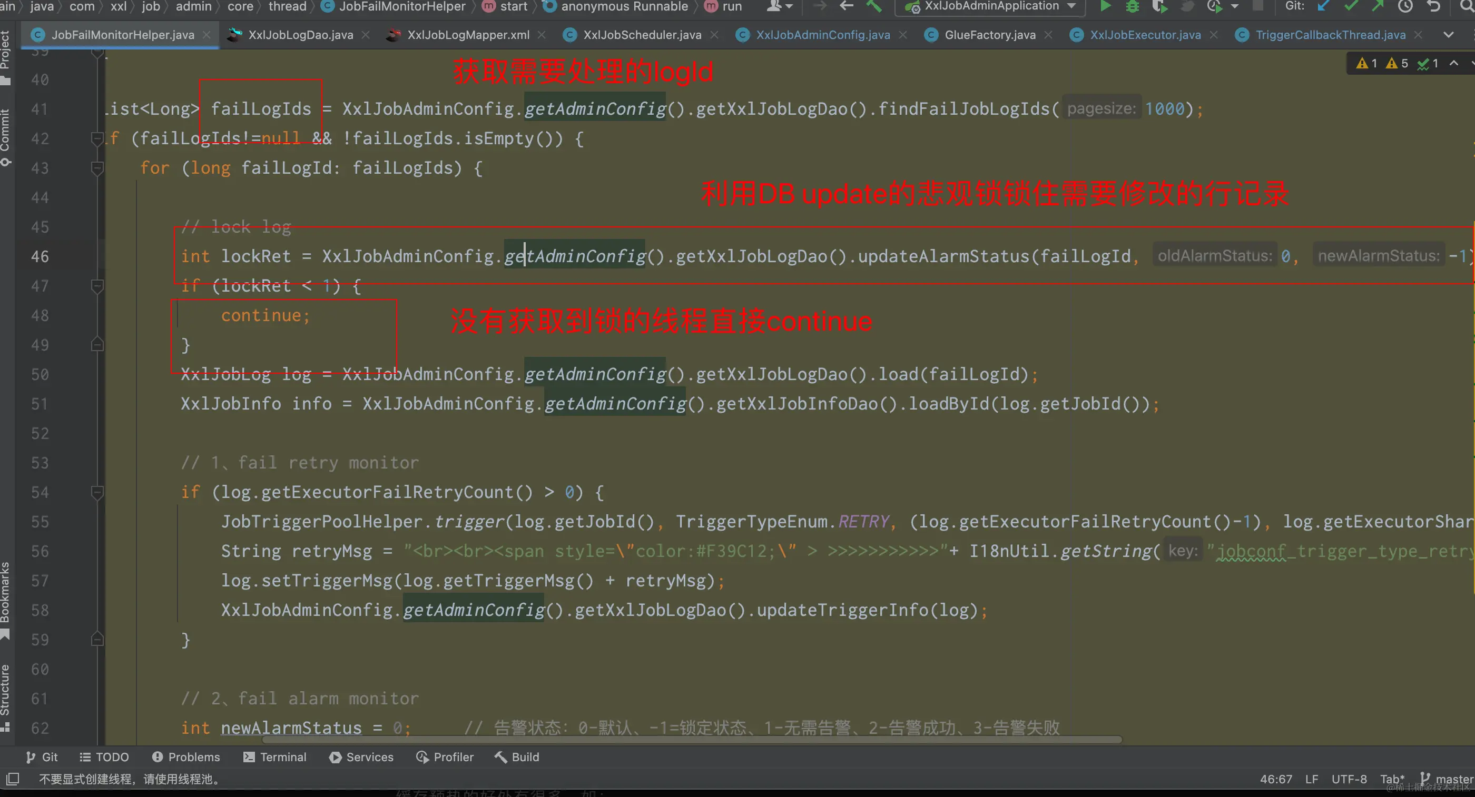
Task: Collapse the for loop fold at line 43
Action: [97, 167]
